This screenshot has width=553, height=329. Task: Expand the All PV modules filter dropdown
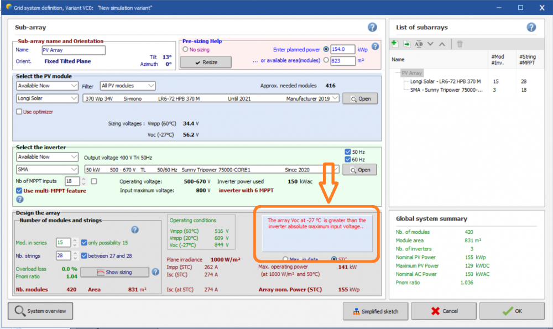coord(128,86)
